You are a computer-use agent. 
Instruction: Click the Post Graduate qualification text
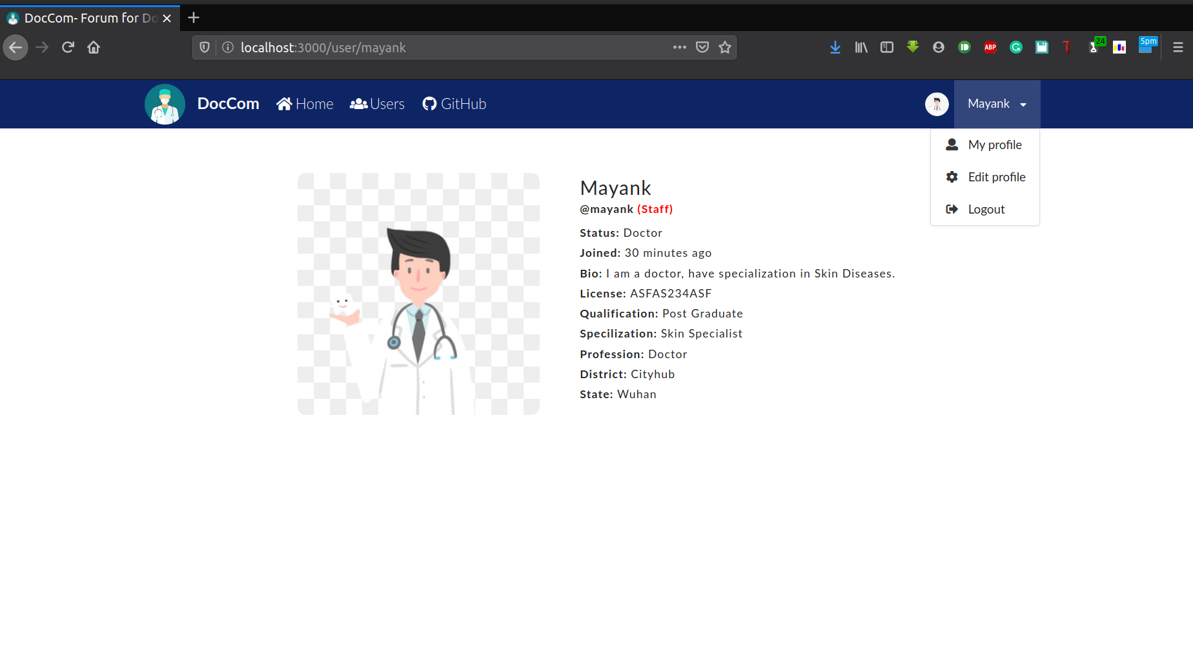(702, 314)
